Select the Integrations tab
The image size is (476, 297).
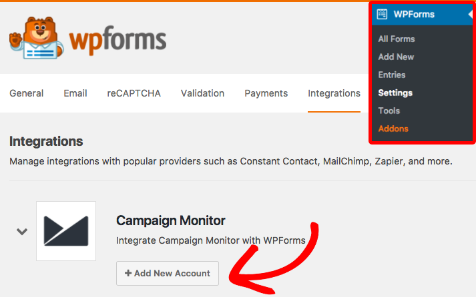pos(334,94)
